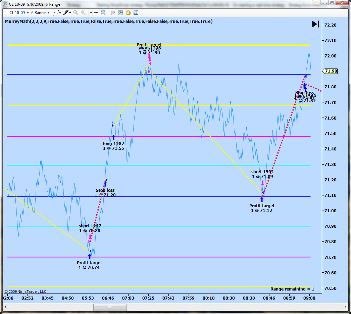Click the 71.90 current price marker
The image size is (351, 314).
330,71
